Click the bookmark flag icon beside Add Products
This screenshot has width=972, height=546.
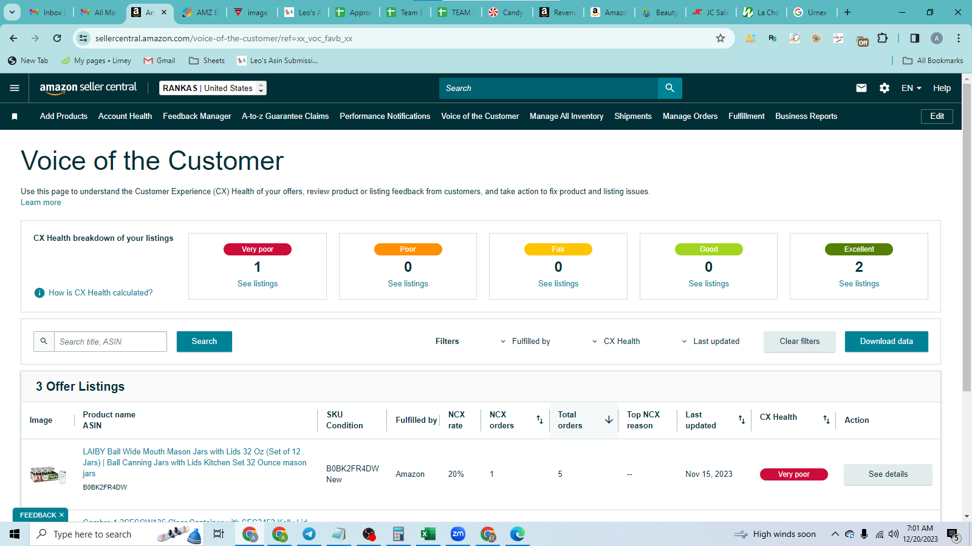[15, 116]
